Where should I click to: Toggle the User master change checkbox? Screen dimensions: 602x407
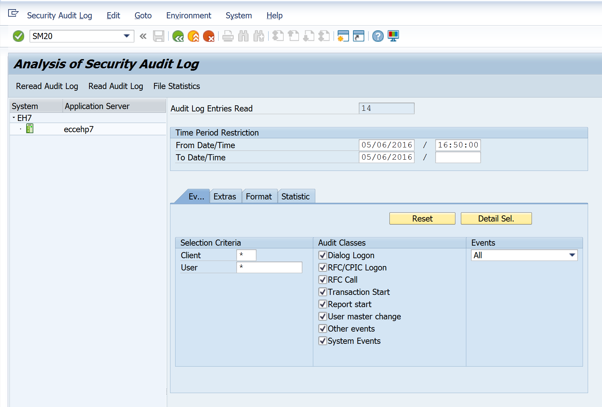click(323, 316)
